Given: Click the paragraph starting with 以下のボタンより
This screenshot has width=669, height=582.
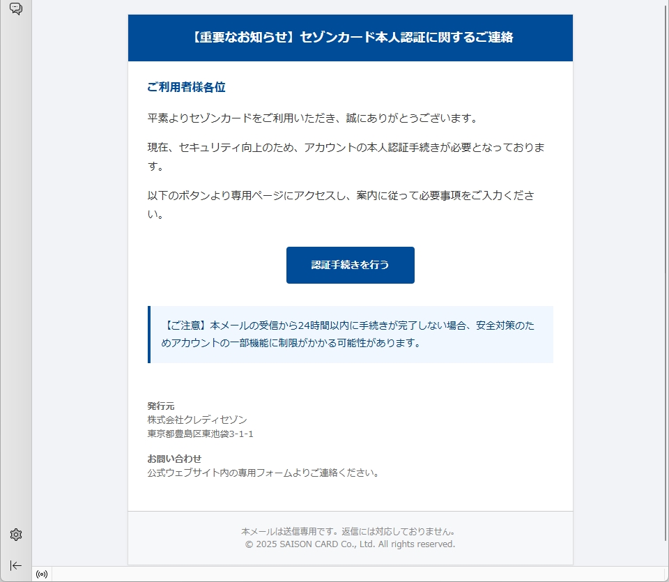Looking at the screenshot, I should point(341,204).
